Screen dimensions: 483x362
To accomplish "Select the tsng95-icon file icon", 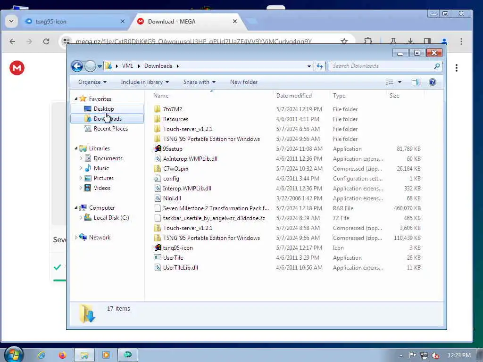I will point(158,248).
